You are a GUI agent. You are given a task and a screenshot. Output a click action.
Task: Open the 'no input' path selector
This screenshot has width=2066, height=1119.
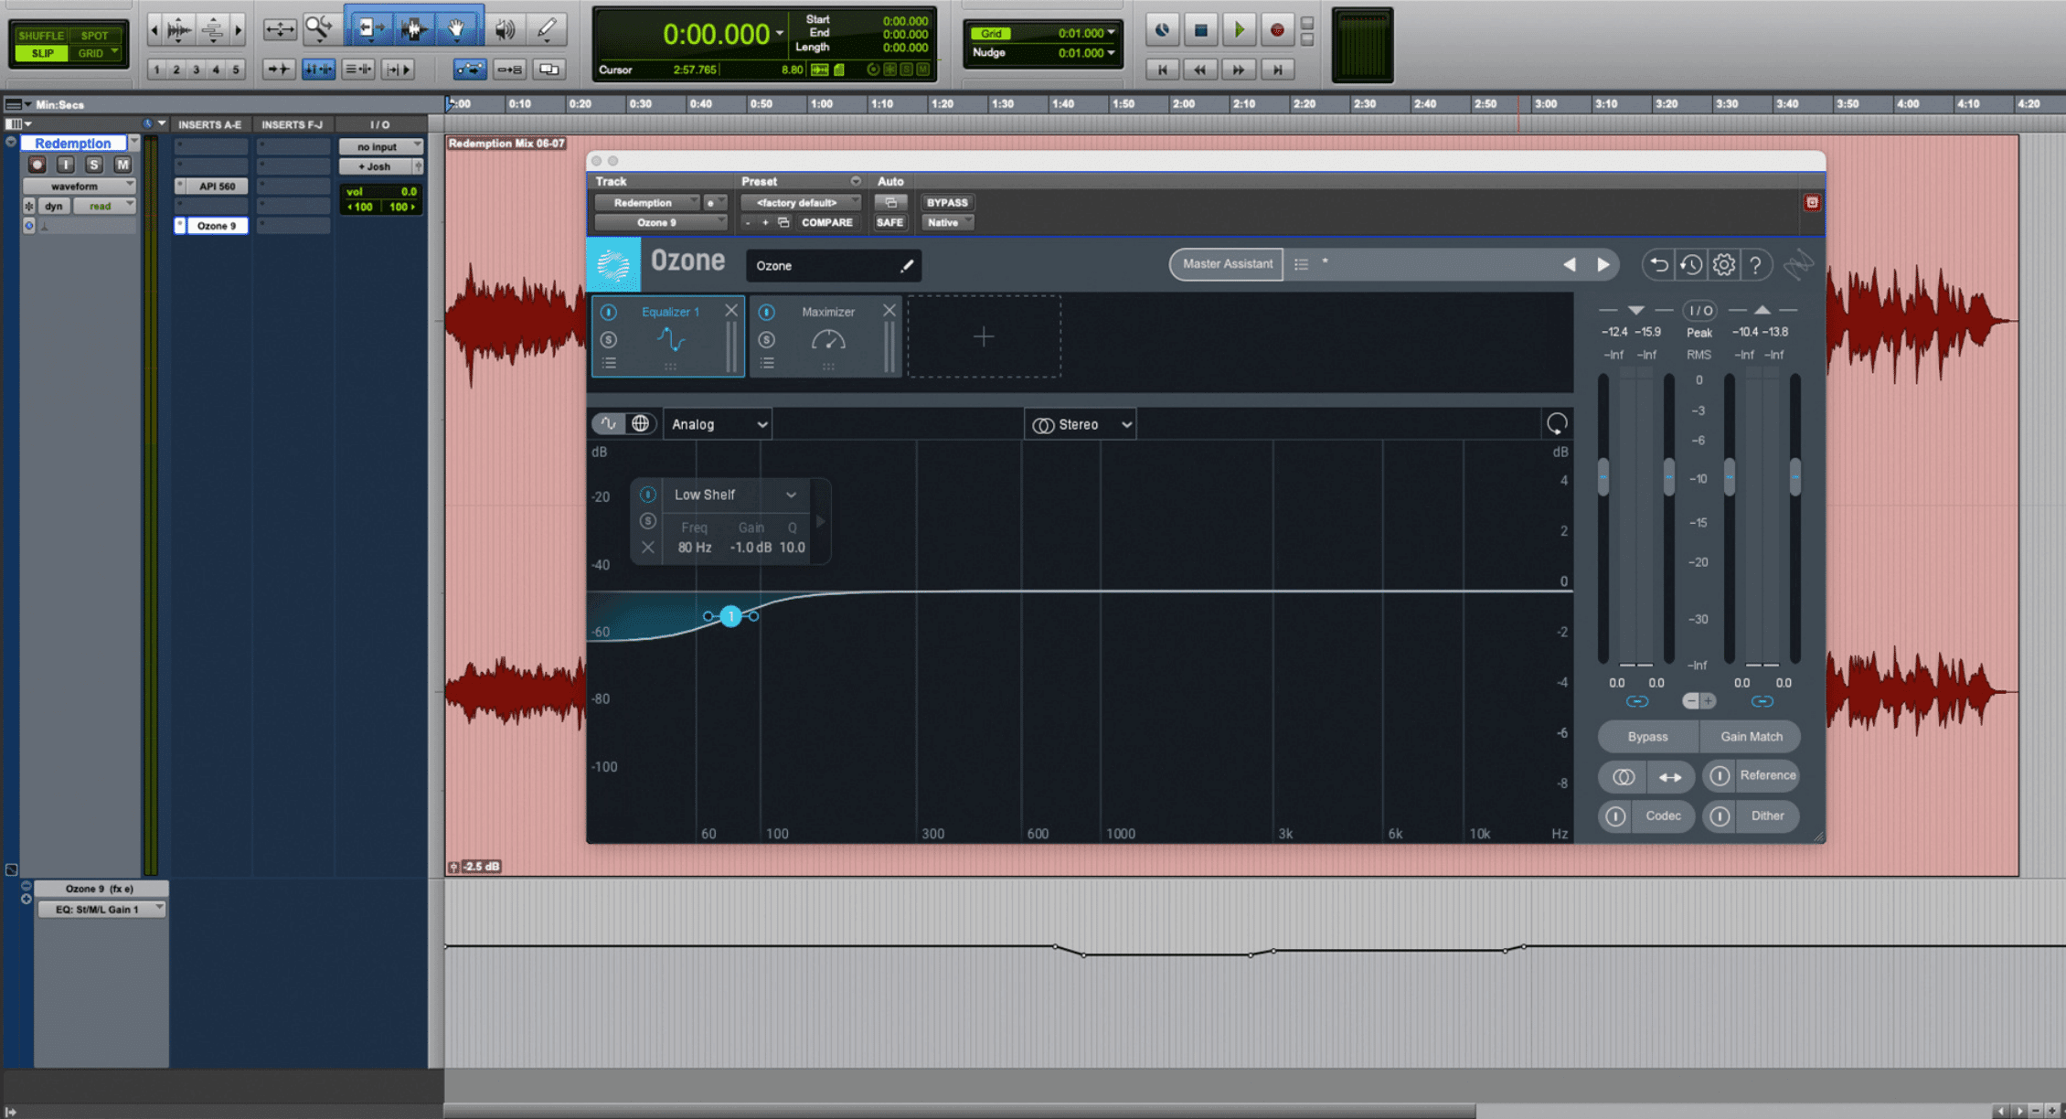380,146
